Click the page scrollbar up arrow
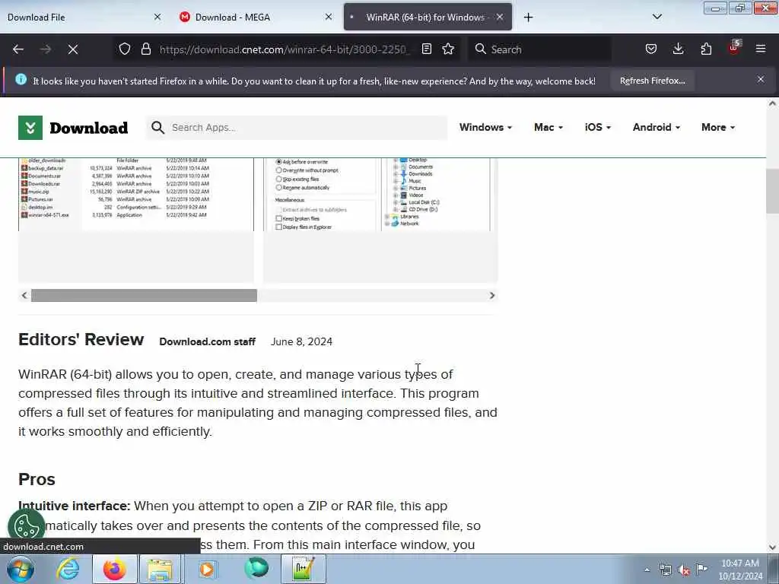The width and height of the screenshot is (779, 584). pyautogui.click(x=772, y=103)
